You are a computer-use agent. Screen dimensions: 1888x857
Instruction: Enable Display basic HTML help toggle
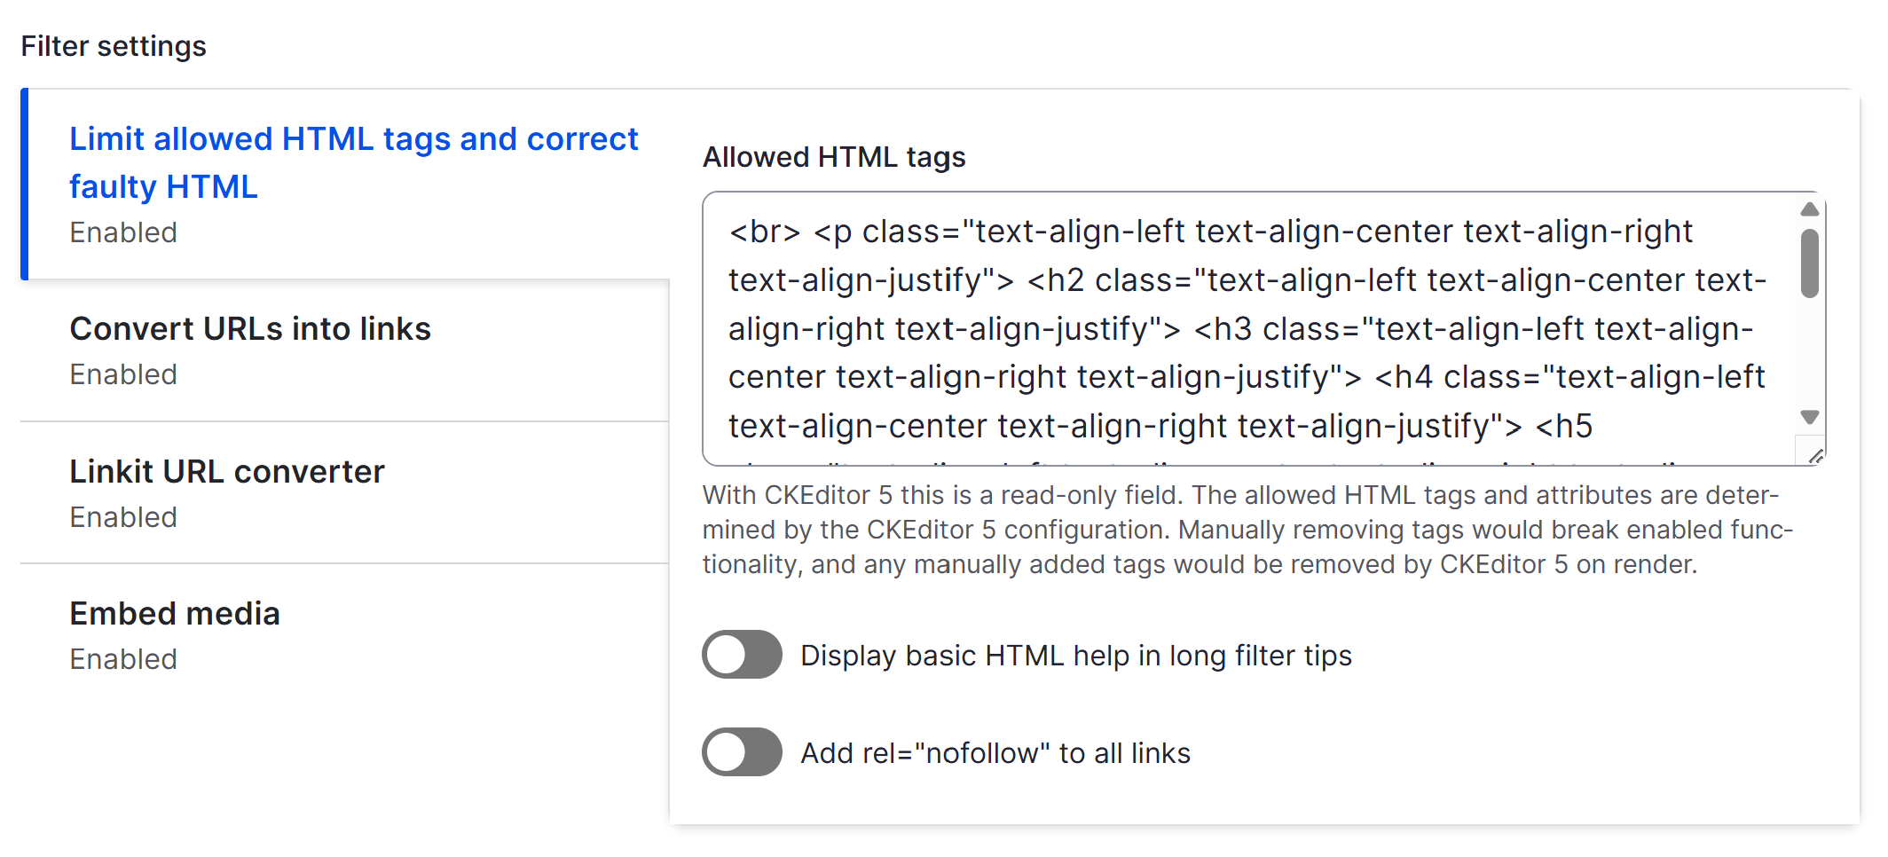742,655
